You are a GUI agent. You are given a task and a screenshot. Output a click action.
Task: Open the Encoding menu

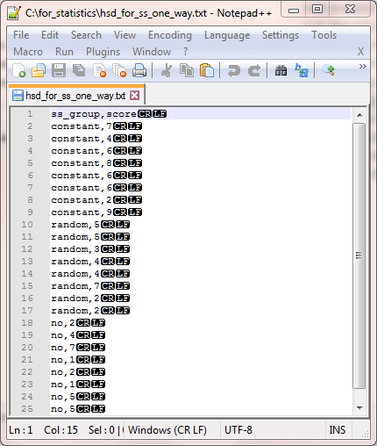coord(170,35)
